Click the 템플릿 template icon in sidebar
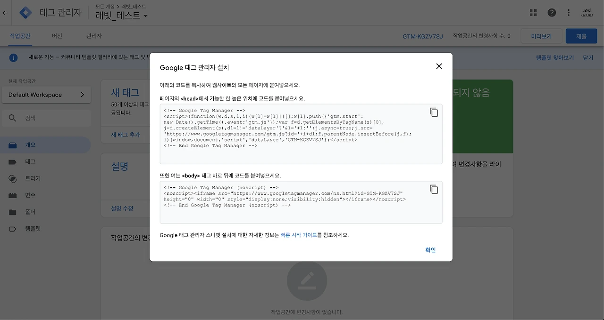Image resolution: width=604 pixels, height=320 pixels. tap(13, 229)
